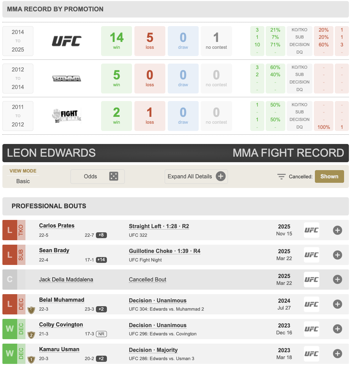Click the filter lines icon beside Cancelled
Screen dimensions: 352x367
(x=282, y=177)
